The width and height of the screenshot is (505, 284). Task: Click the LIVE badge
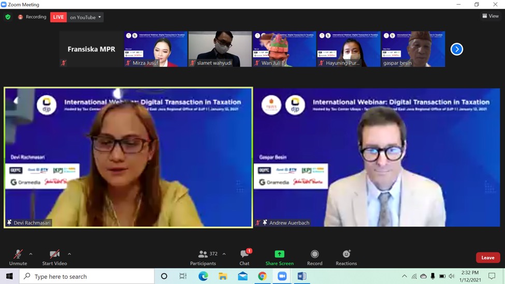[x=59, y=17]
